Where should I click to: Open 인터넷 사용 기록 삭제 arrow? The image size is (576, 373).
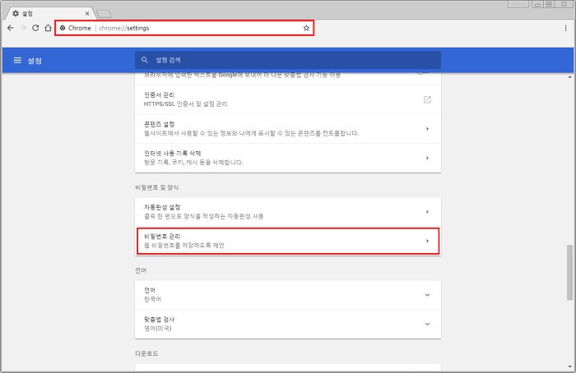point(427,158)
